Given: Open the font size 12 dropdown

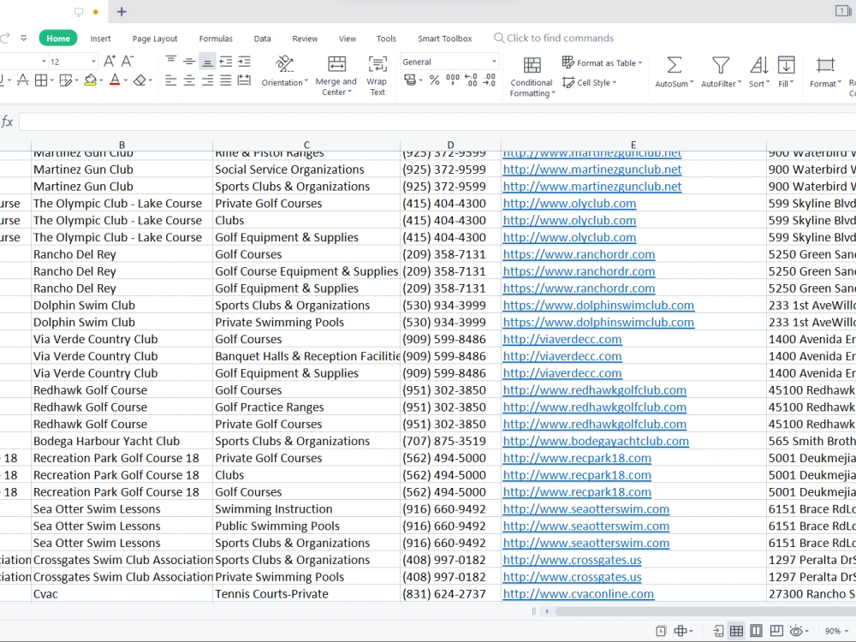Looking at the screenshot, I should click(93, 61).
